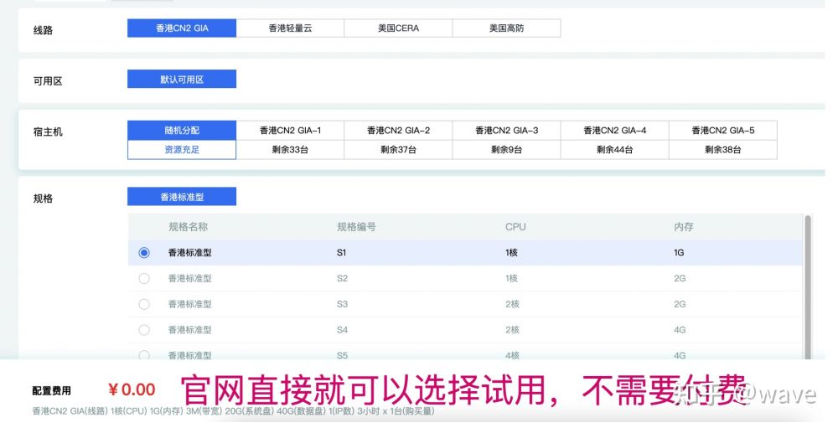Choose the 香港轻量云 line
The height and width of the screenshot is (428, 838).
[x=290, y=28]
